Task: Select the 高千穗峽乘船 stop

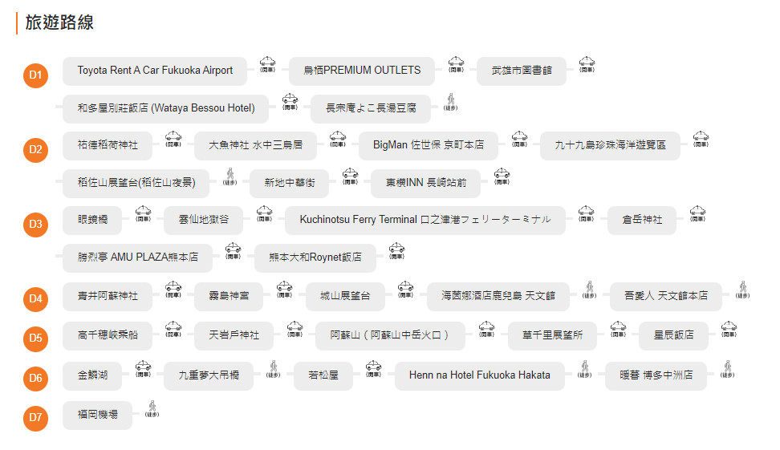Action: click(108, 335)
